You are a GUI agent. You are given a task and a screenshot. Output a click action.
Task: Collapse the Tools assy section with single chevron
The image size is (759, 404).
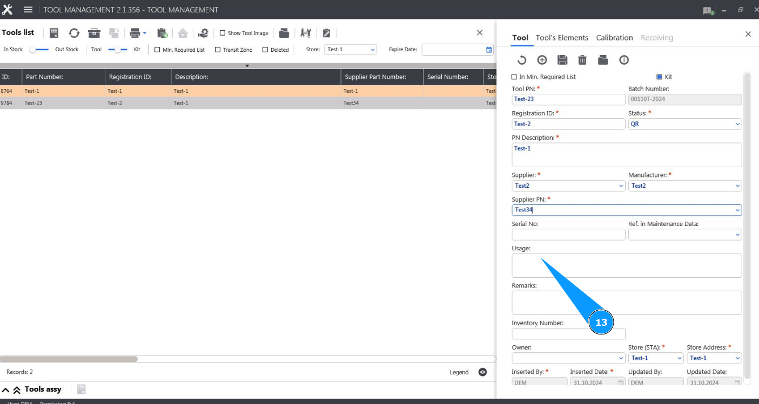6,389
